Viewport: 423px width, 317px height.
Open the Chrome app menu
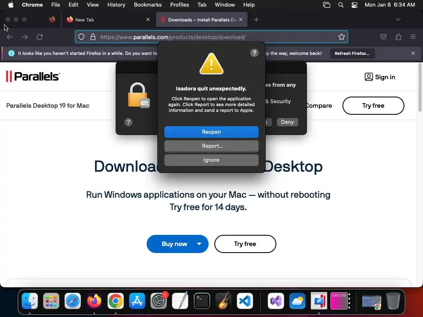tap(32, 5)
